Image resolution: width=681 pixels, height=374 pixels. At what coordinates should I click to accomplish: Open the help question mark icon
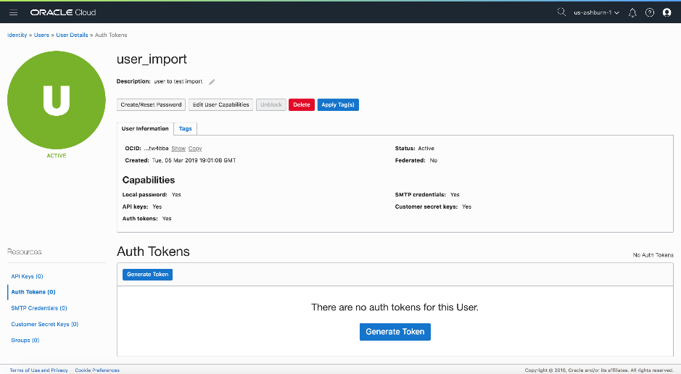(x=650, y=12)
